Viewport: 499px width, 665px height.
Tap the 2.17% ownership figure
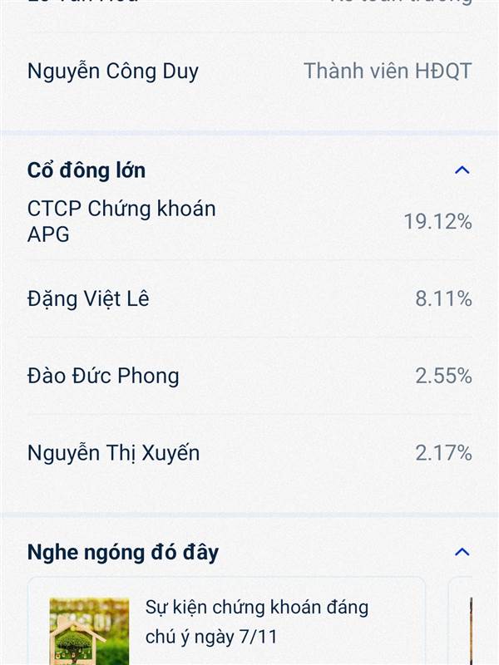[443, 453]
